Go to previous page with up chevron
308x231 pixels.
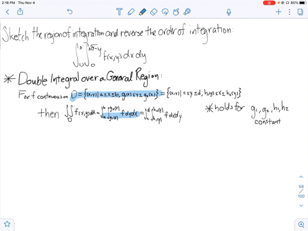pyautogui.click(x=301, y=177)
